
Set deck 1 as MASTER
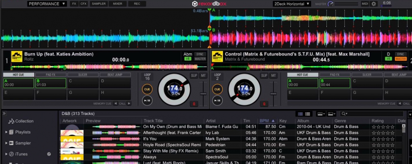(200, 59)
